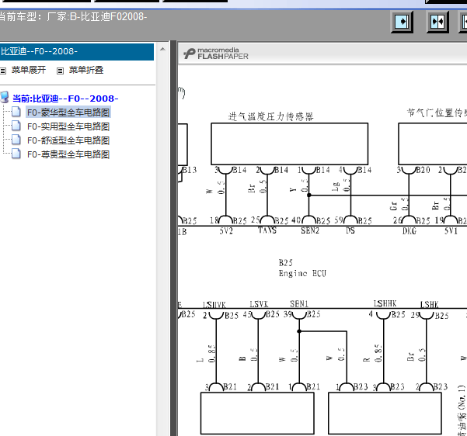Click the blue header 比亚迪--F0--2008-
Screen dimensions: 467x436
(x=77, y=52)
